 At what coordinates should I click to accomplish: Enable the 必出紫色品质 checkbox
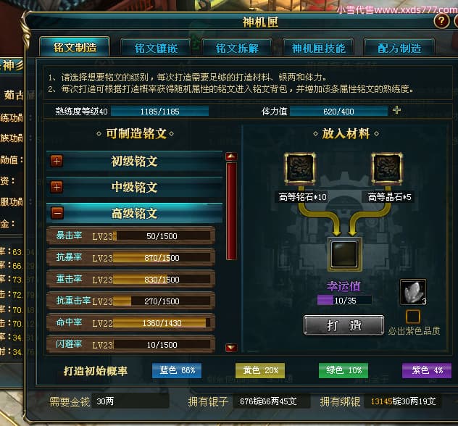point(413,316)
